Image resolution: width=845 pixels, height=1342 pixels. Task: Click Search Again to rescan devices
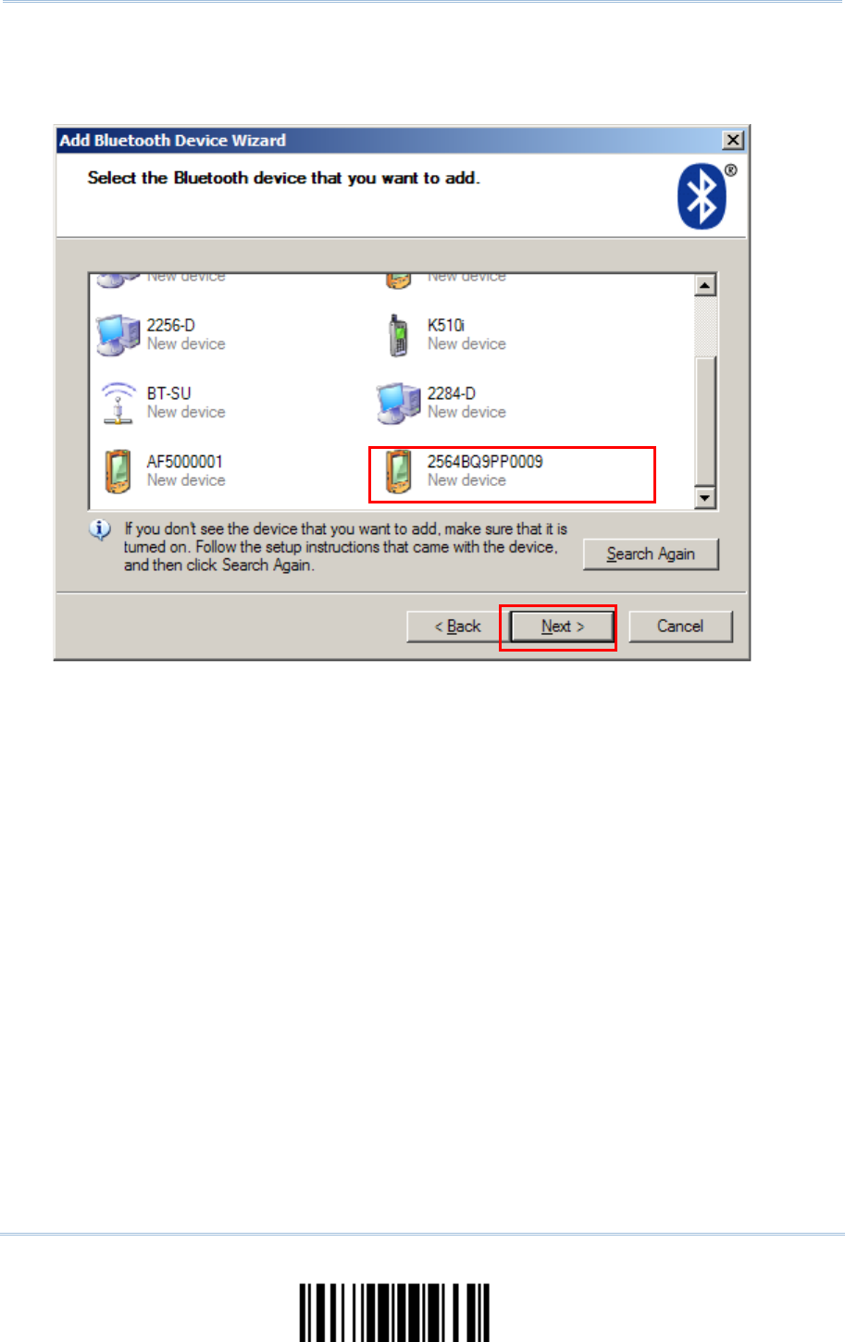[651, 554]
